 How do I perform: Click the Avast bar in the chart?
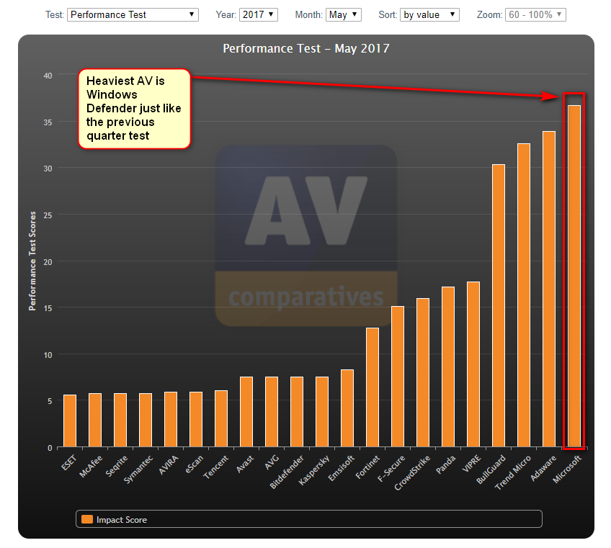246,412
